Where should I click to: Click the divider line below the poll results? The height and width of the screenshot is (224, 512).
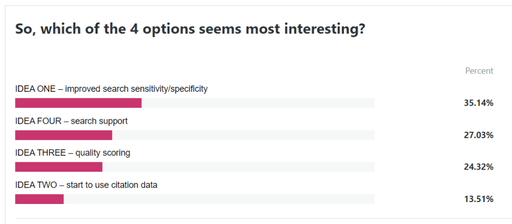254,219
